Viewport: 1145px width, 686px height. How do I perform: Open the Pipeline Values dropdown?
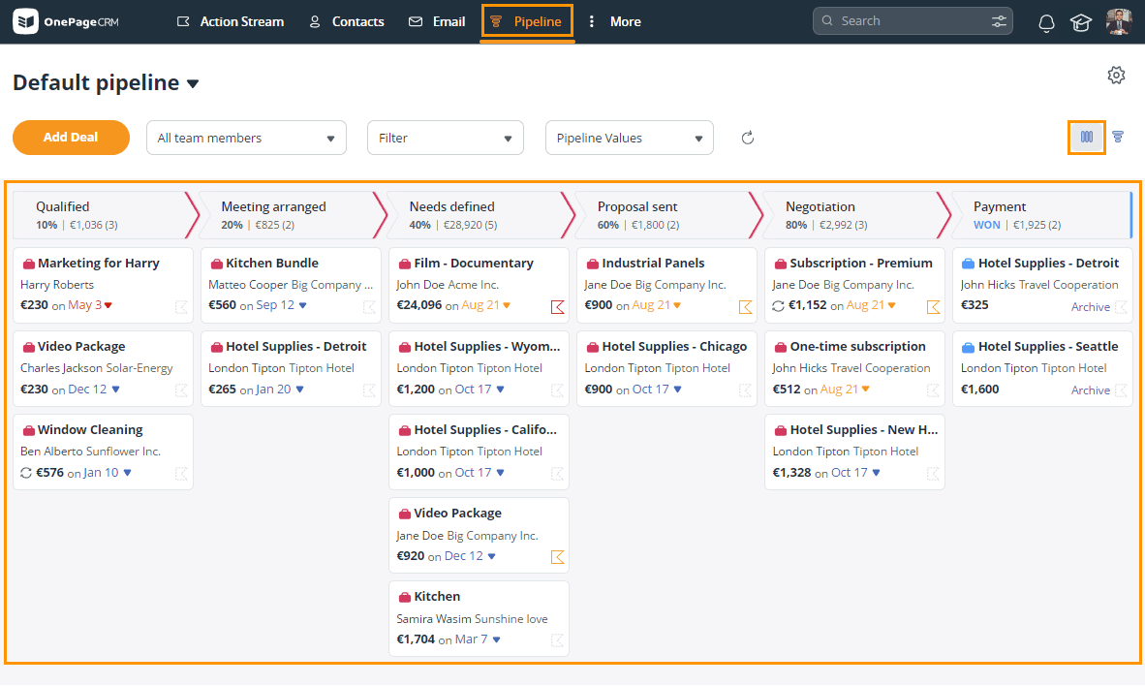pyautogui.click(x=630, y=139)
